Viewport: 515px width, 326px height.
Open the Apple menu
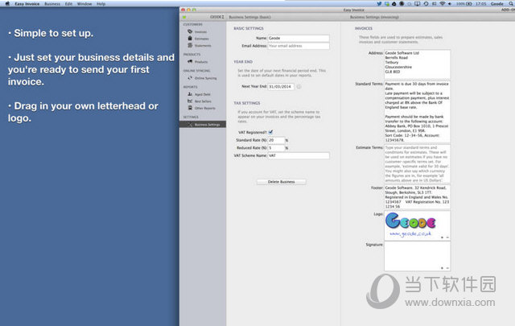(7, 3)
